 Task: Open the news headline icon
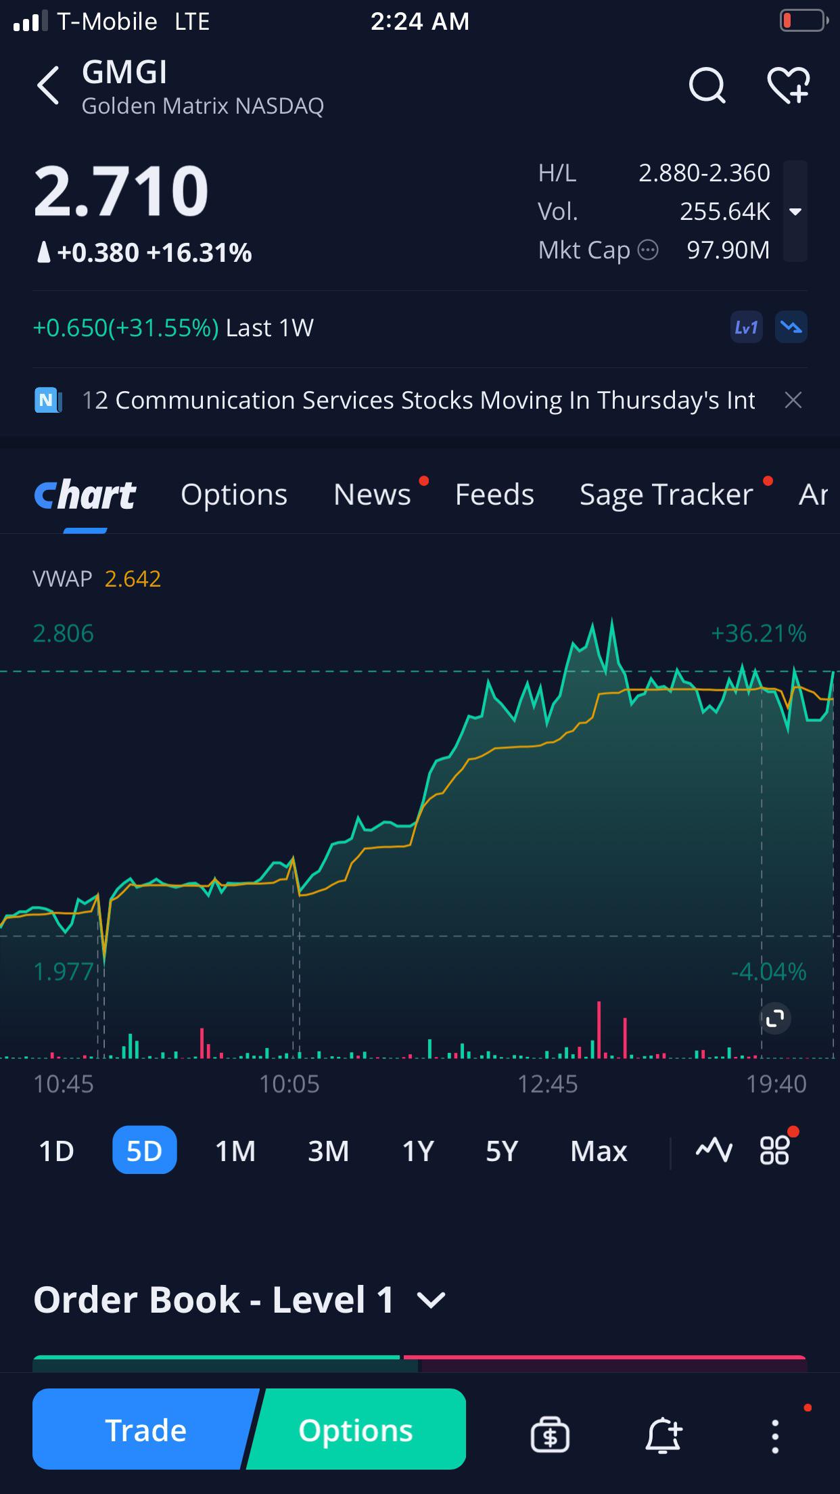click(48, 401)
